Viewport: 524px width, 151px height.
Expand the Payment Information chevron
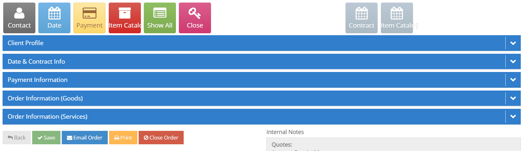point(513,80)
